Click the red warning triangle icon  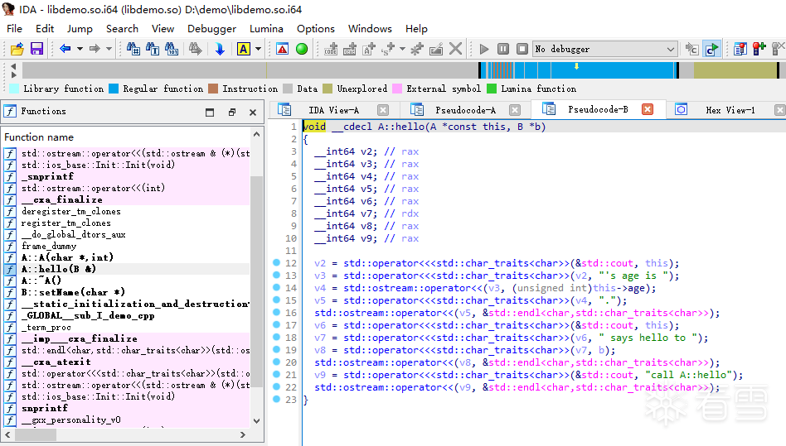point(282,49)
